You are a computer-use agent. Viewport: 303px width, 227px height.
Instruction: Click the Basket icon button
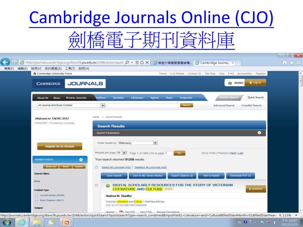[x=235, y=83]
